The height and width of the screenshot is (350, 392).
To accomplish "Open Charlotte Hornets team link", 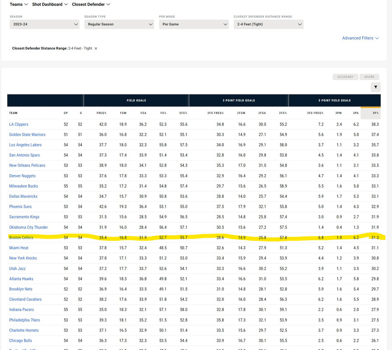I will [24, 330].
